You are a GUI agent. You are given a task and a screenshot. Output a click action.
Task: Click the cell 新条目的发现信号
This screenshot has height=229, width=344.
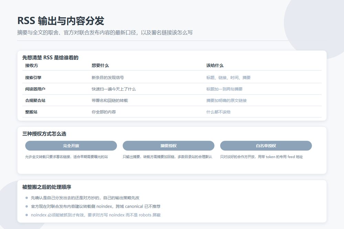[107, 77]
